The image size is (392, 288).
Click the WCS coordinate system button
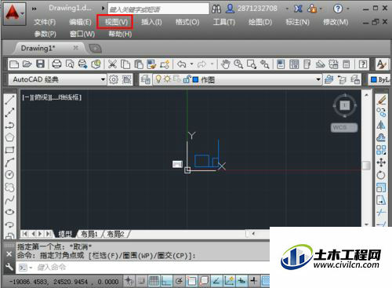tap(344, 127)
